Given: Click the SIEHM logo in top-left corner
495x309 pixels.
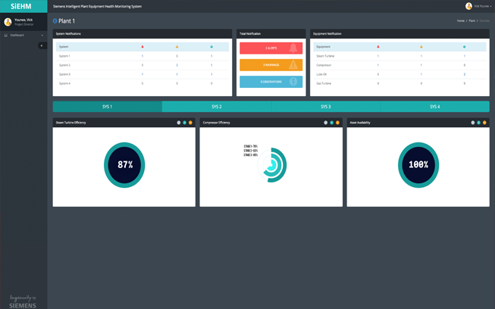Looking at the screenshot, I should tap(21, 6).
